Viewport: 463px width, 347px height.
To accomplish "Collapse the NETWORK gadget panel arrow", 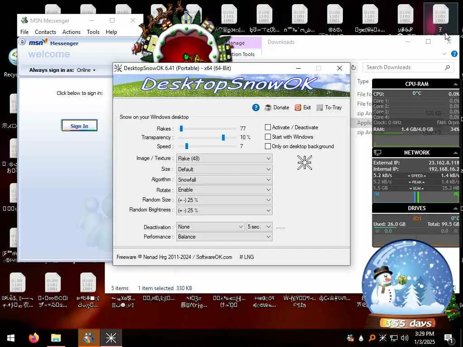I will click(x=455, y=153).
